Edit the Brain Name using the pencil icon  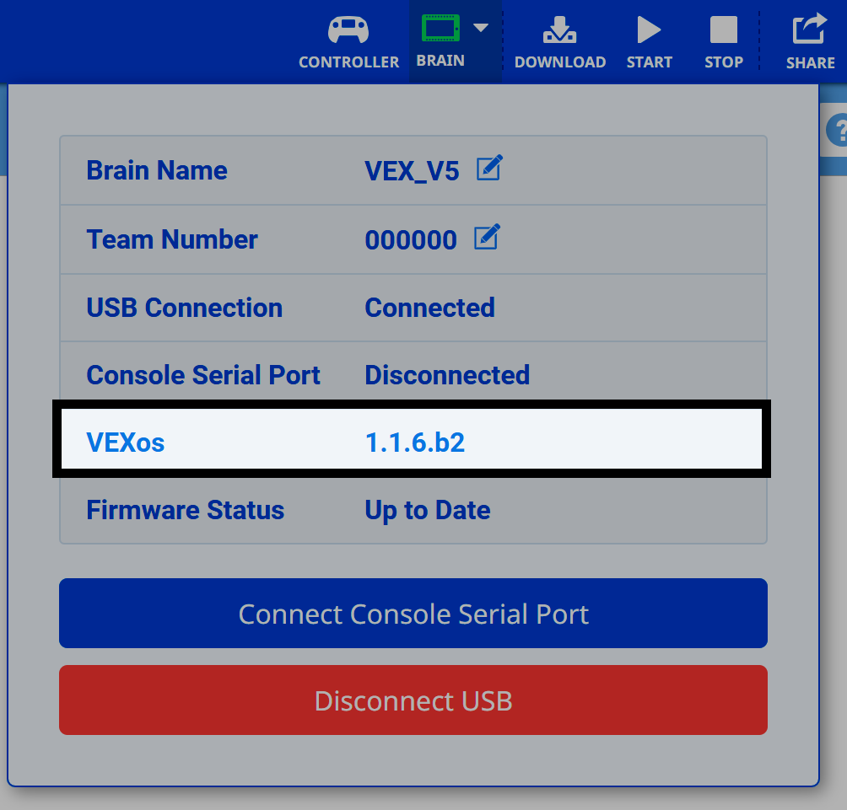[489, 168]
